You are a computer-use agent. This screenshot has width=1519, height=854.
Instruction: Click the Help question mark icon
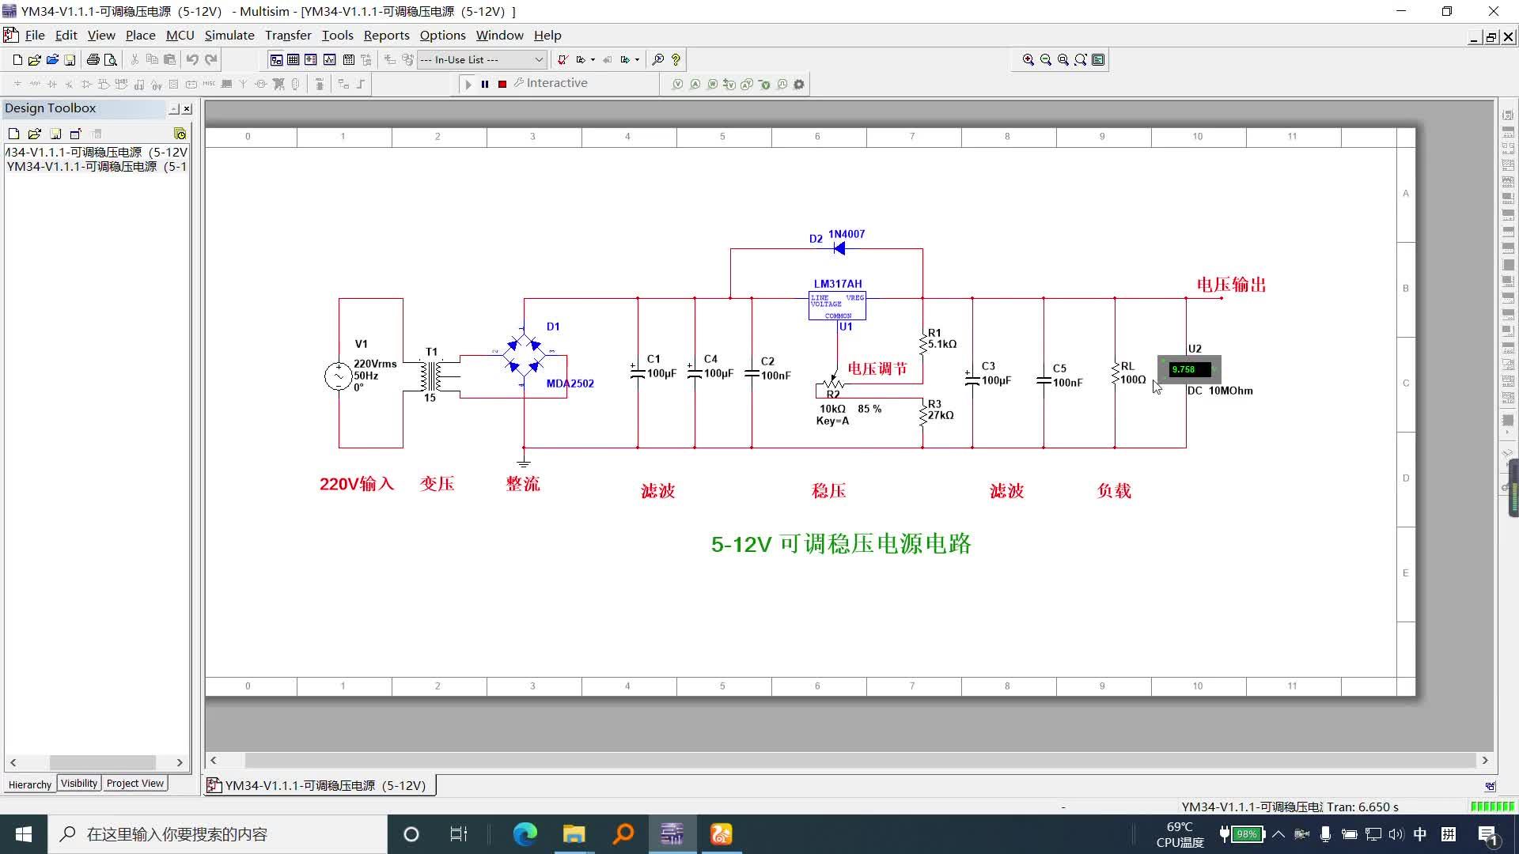pyautogui.click(x=676, y=59)
